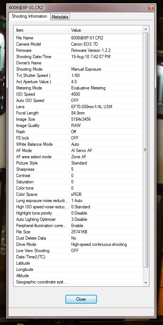Screen dimensions: 163x325
Task: Click the Item column header
Action: tap(41, 30)
